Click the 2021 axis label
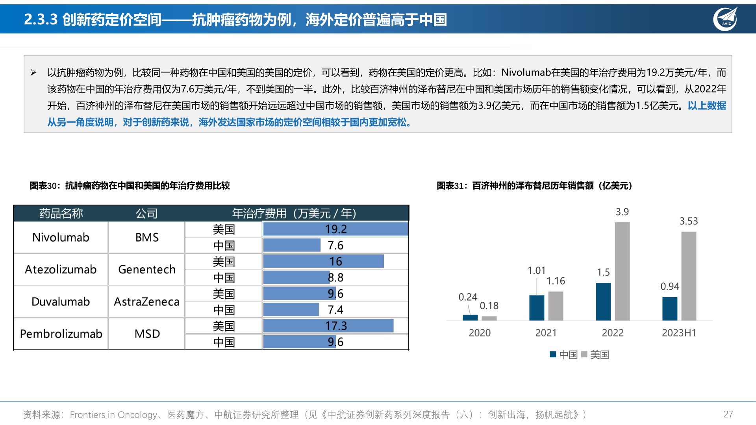The width and height of the screenshot is (756, 425). [x=546, y=333]
